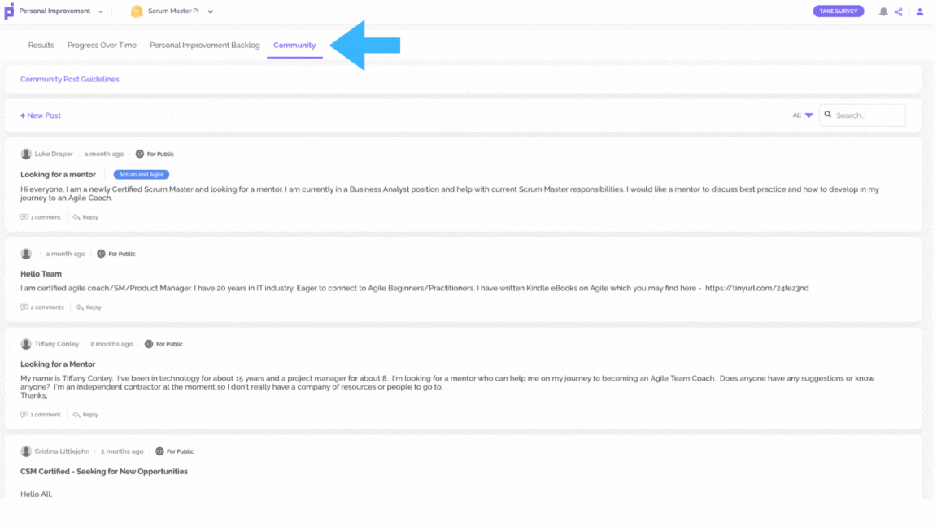Click the share icon in header
The height and width of the screenshot is (527, 937).
[898, 11]
